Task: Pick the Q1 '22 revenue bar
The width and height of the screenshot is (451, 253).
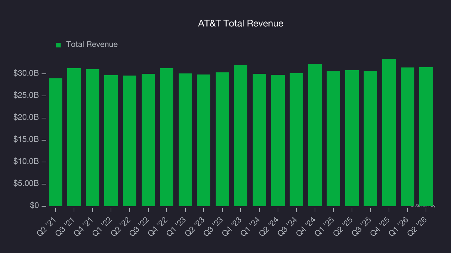Action: (x=111, y=141)
